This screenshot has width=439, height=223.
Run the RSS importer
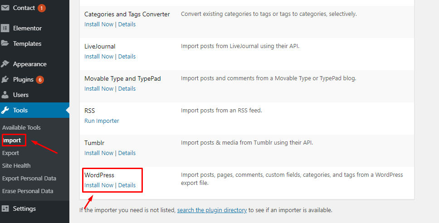pos(102,121)
